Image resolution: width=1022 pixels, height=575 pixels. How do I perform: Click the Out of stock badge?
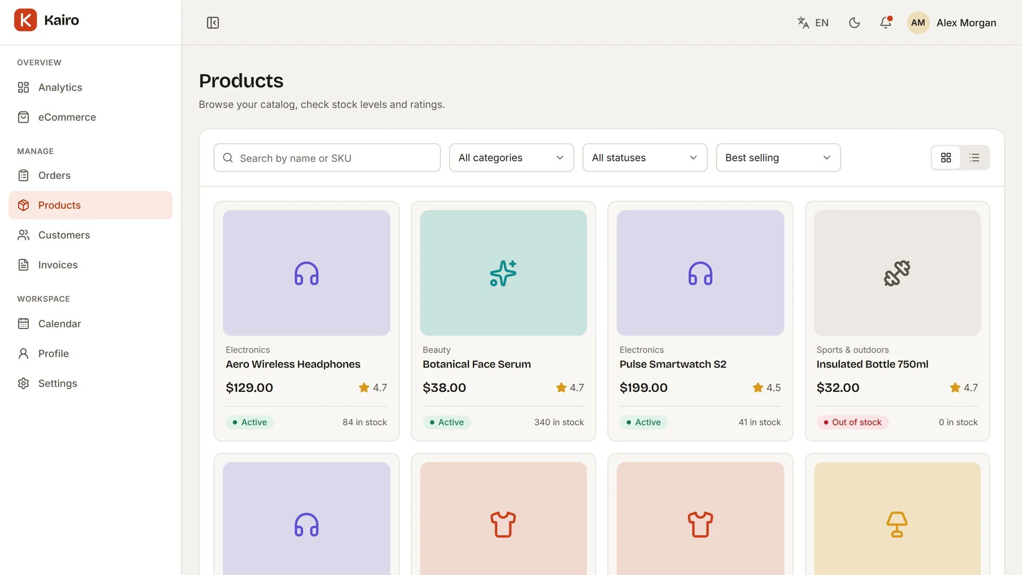tap(852, 422)
